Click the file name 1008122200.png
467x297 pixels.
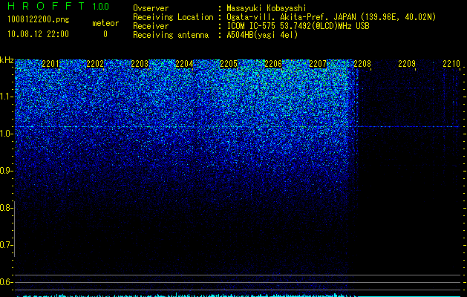click(x=39, y=19)
